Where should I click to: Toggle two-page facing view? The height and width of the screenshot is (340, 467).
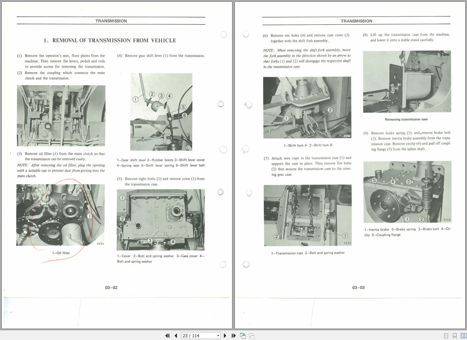pos(464,336)
